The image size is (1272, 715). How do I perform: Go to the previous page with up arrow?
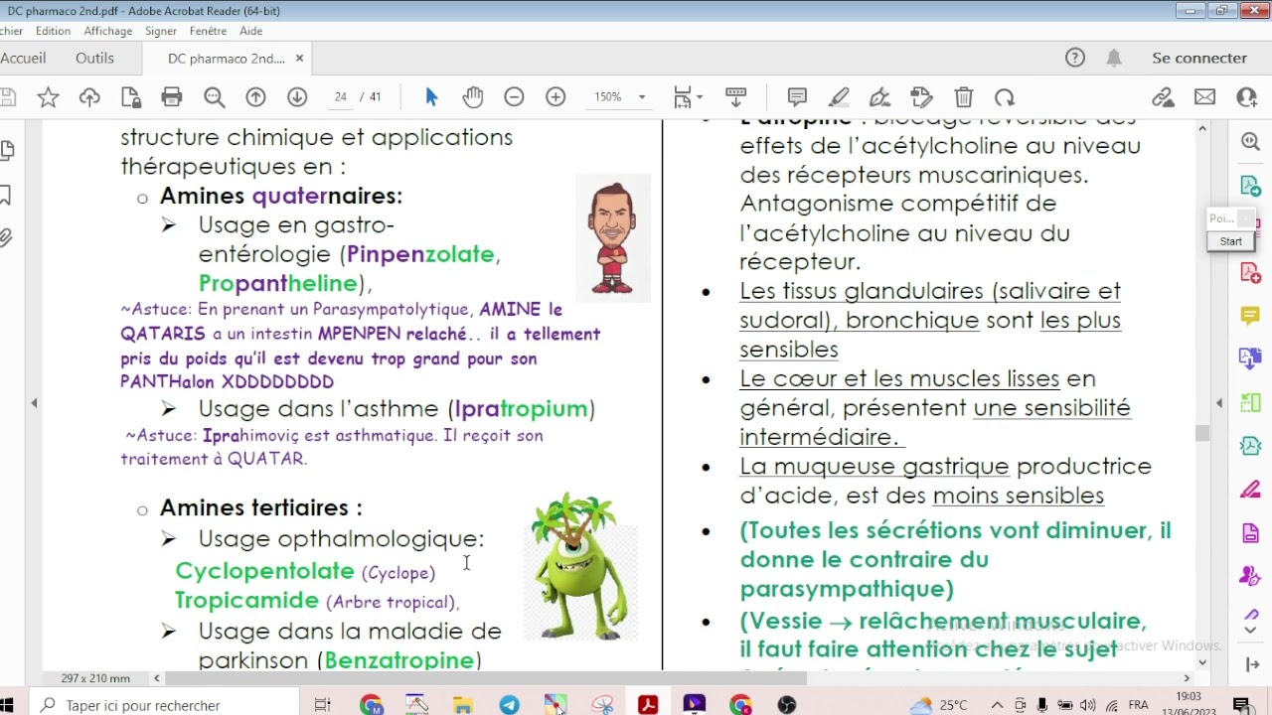[255, 97]
